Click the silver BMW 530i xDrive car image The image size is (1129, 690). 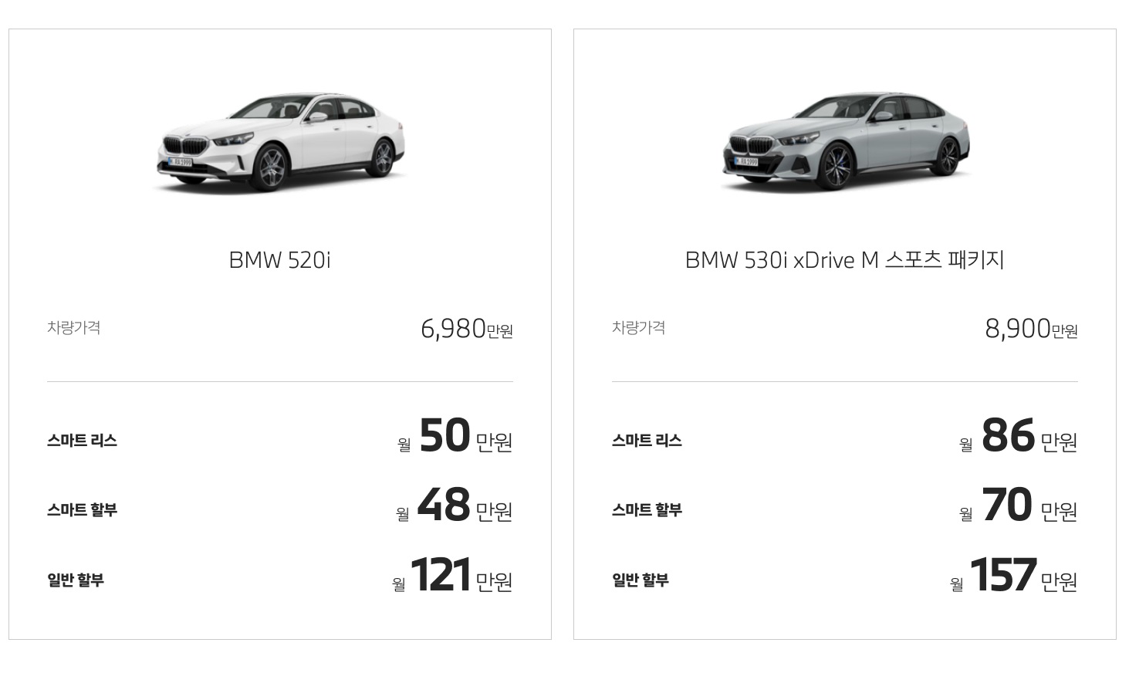[x=845, y=141]
